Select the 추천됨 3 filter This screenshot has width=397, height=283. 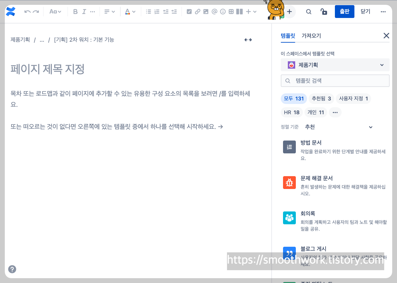coord(321,99)
